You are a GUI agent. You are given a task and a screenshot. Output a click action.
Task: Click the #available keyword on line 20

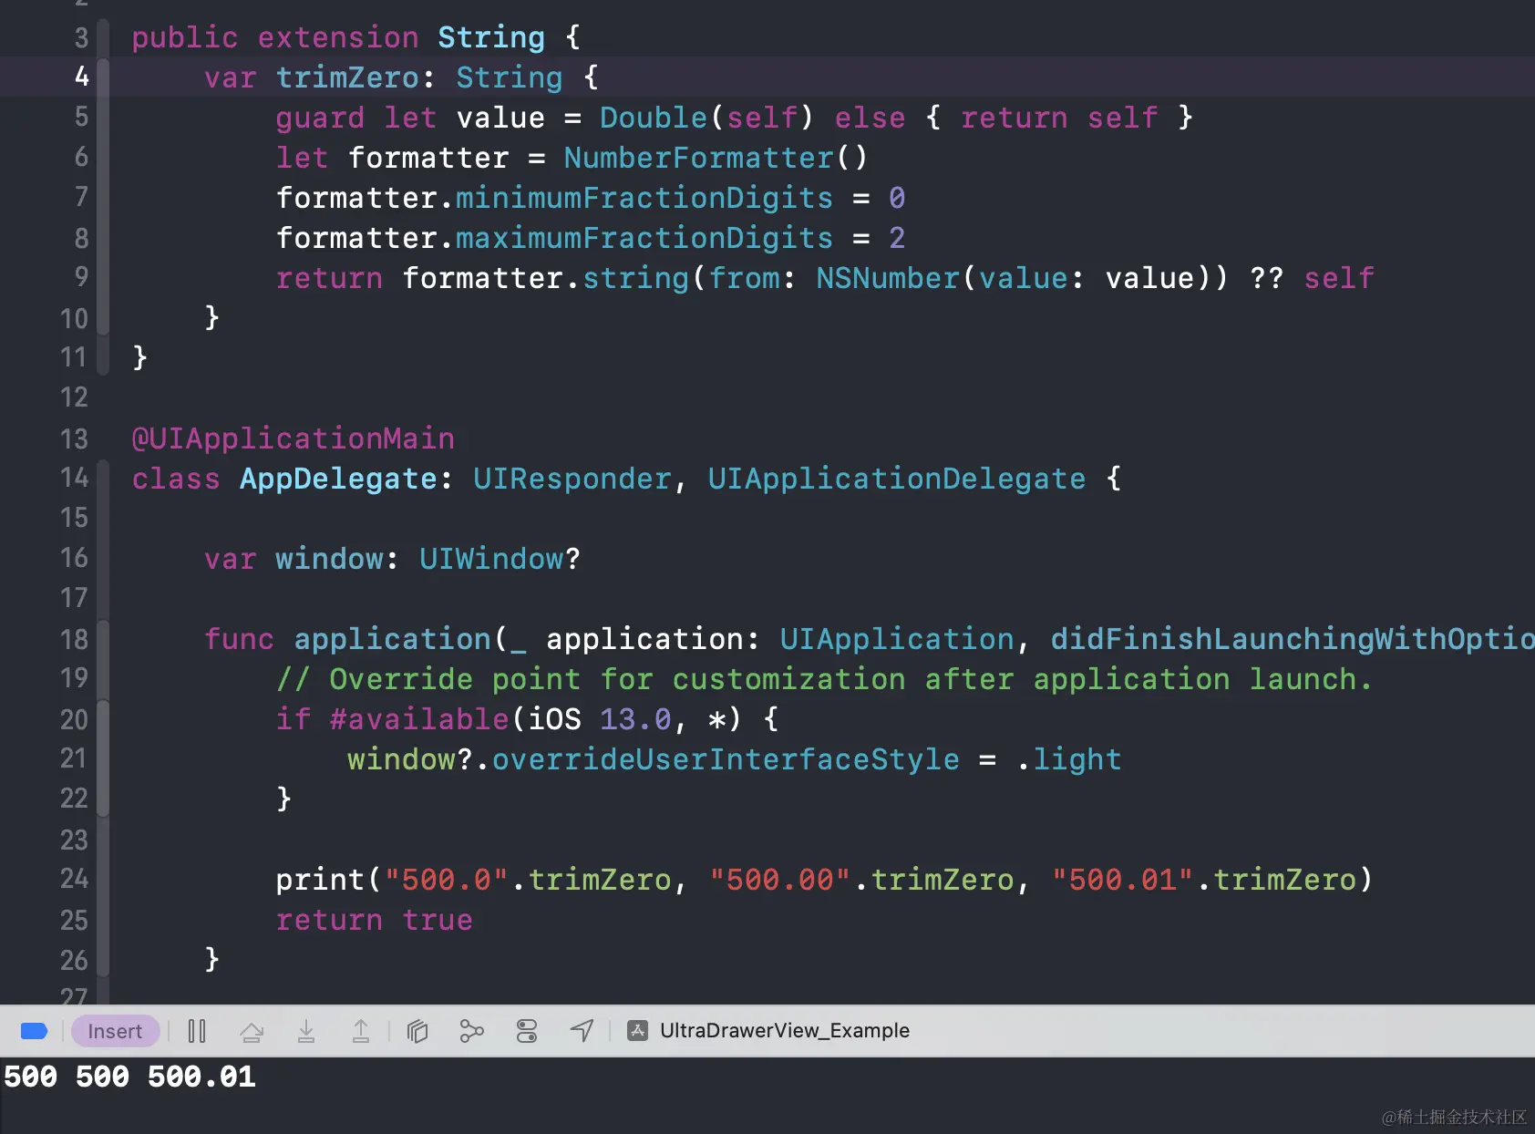click(419, 719)
